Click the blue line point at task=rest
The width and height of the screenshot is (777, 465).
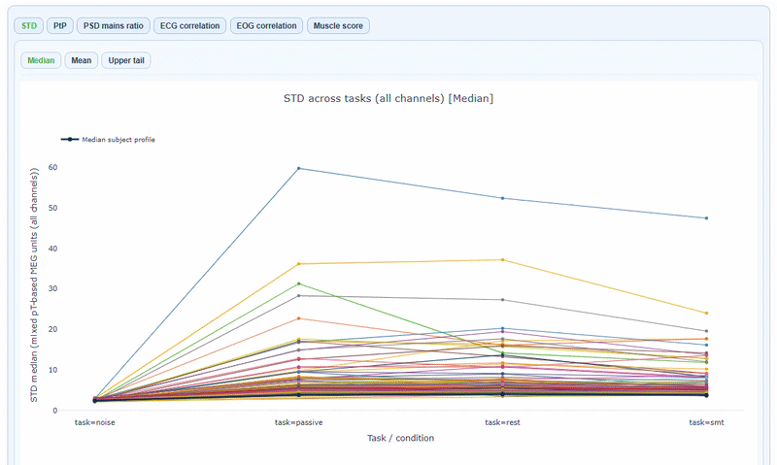click(x=502, y=198)
